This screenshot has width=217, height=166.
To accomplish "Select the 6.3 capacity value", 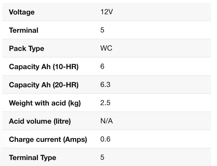I will (105, 85).
